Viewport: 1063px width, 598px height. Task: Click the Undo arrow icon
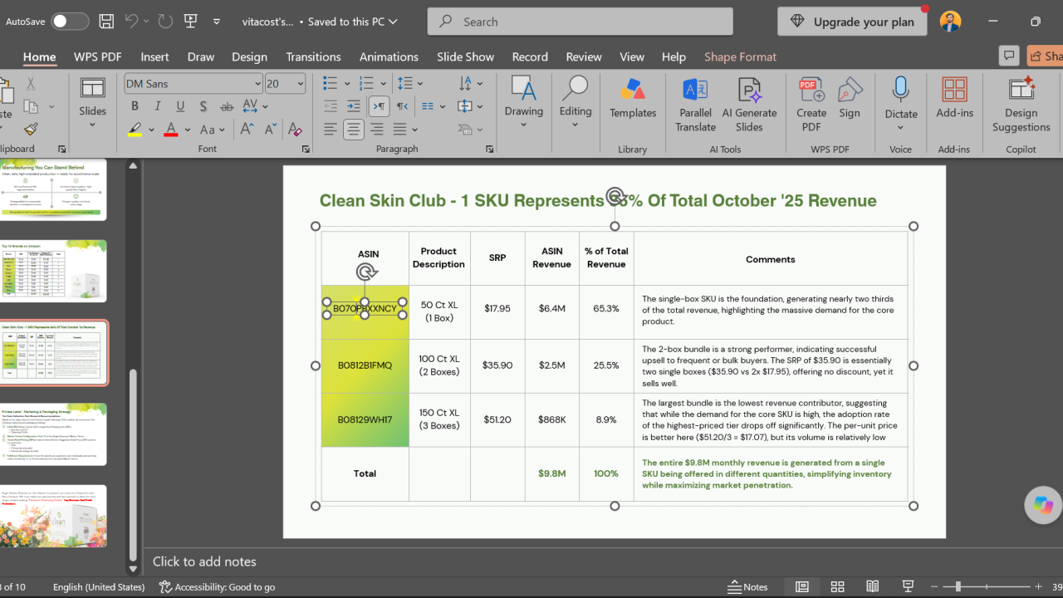coord(131,22)
